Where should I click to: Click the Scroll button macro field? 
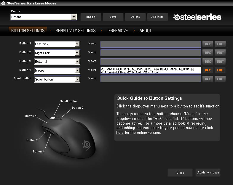pos(151,79)
